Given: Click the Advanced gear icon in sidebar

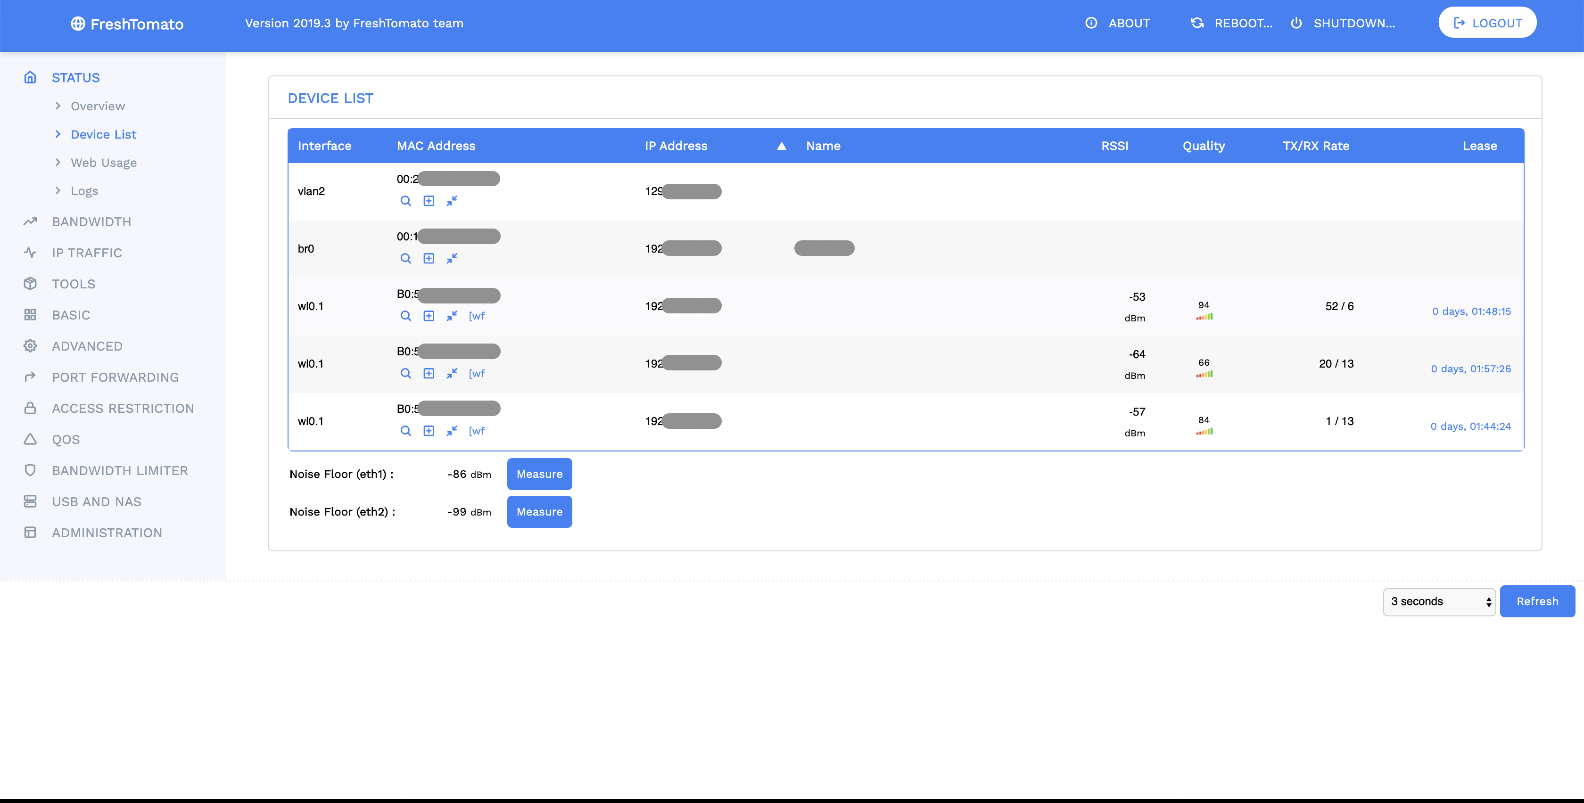Looking at the screenshot, I should coord(30,345).
